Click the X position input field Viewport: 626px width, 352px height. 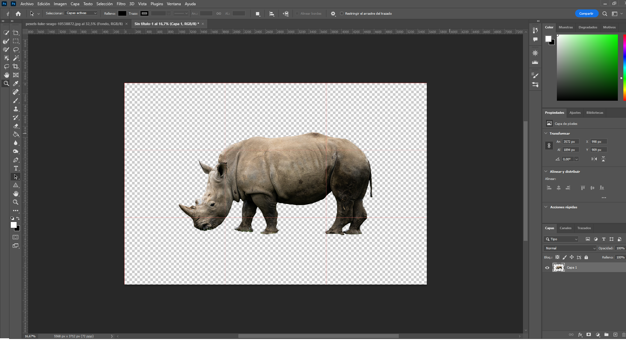tap(598, 142)
